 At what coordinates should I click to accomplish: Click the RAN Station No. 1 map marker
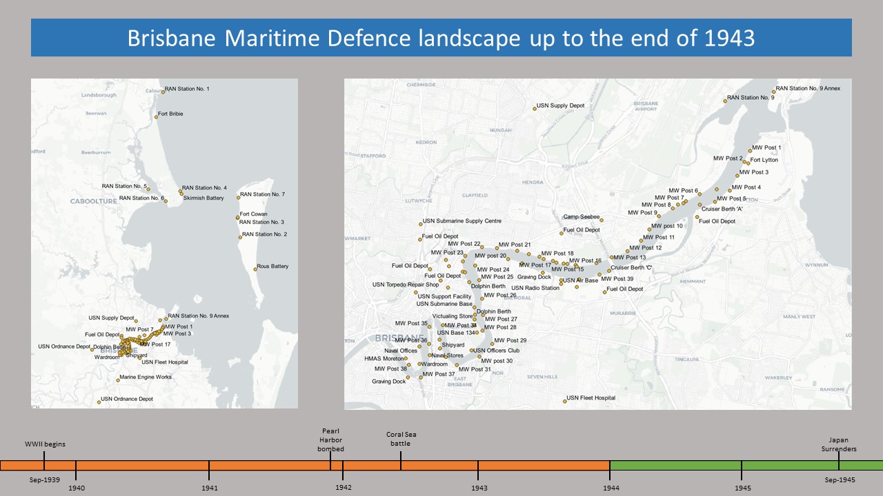(x=163, y=91)
